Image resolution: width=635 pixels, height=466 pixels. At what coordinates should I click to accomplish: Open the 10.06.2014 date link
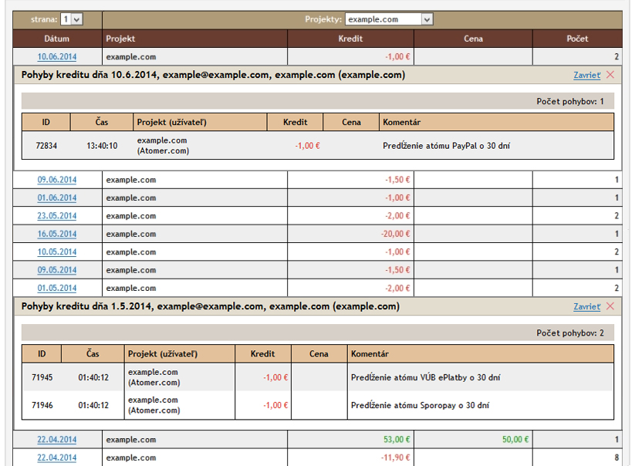click(57, 56)
